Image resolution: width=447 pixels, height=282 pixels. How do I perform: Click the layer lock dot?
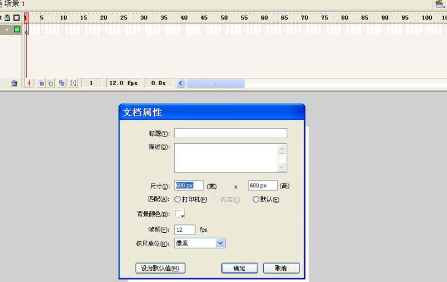pyautogui.click(x=7, y=30)
